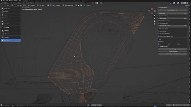
Task: Click the zoom magnifier viewport icon
Action: [x=155, y=16]
